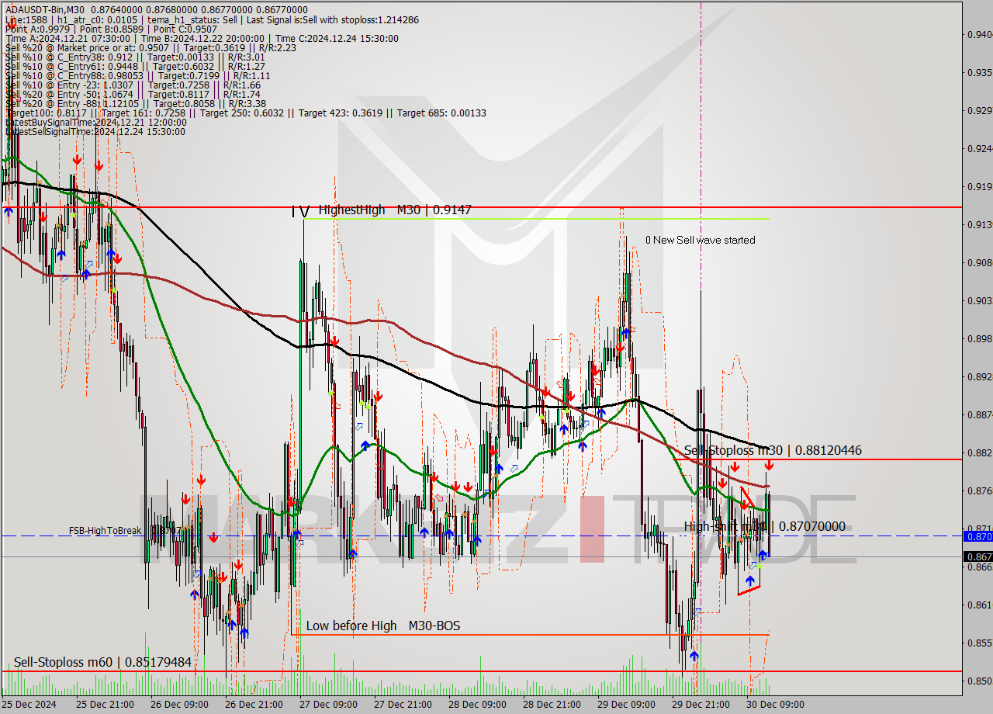Image resolution: width=993 pixels, height=714 pixels.
Task: Select the 0.882 price axis value
Action: [979, 452]
